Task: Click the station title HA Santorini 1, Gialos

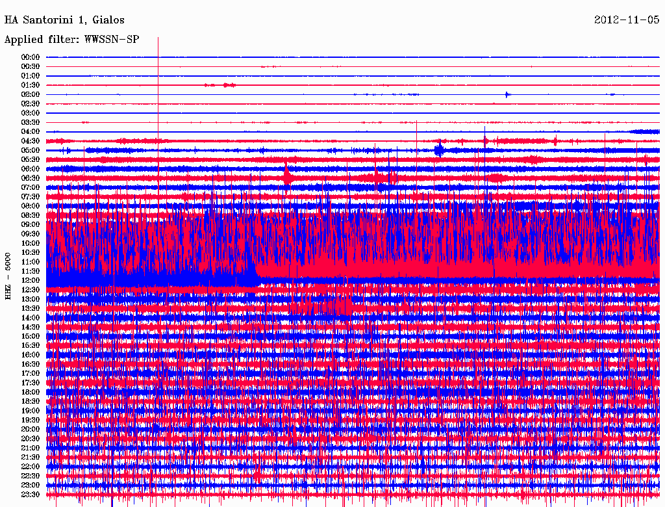Action: [64, 20]
